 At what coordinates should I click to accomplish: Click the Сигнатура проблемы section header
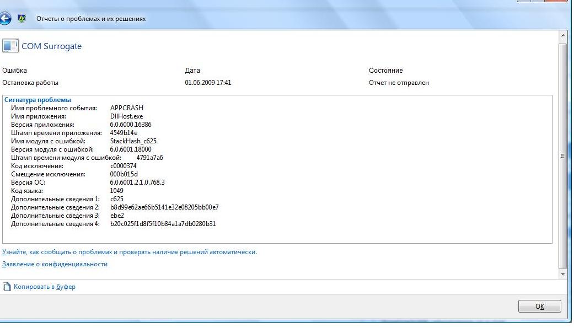click(37, 100)
